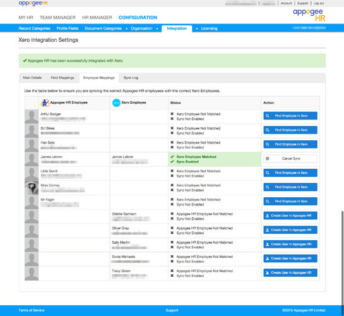Click Appogee employee name Han Solo
This screenshot has width=344, height=316.
pyautogui.click(x=47, y=143)
